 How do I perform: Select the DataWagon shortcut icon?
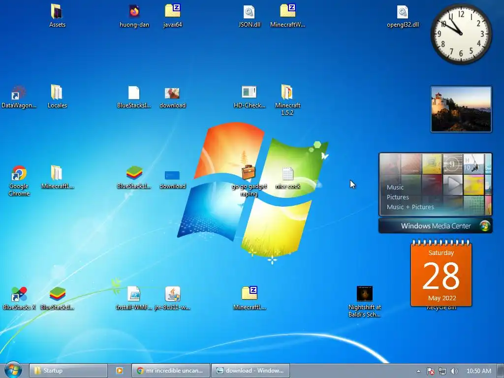click(18, 93)
